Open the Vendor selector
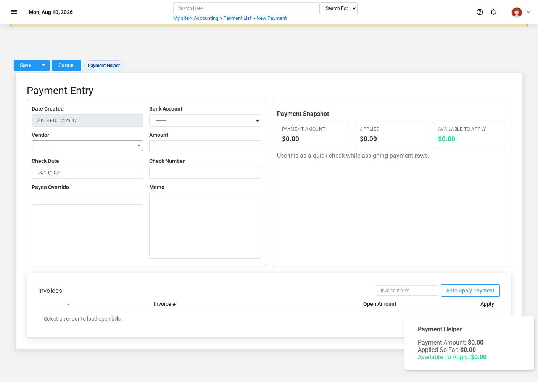This screenshot has height=382, width=538. [x=87, y=146]
